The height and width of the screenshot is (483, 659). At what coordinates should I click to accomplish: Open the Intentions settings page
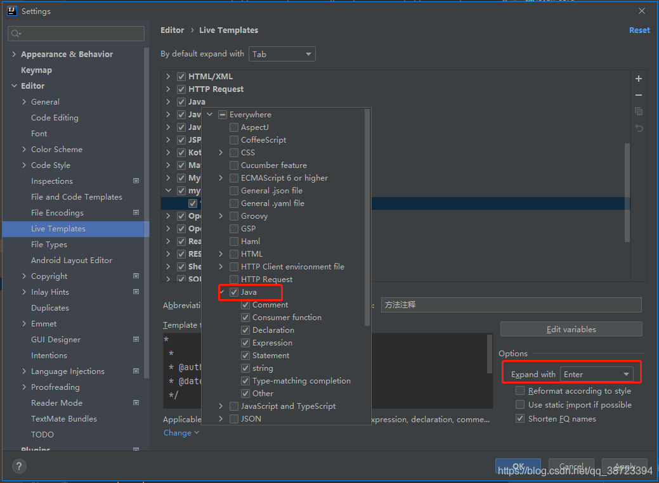[x=49, y=356]
